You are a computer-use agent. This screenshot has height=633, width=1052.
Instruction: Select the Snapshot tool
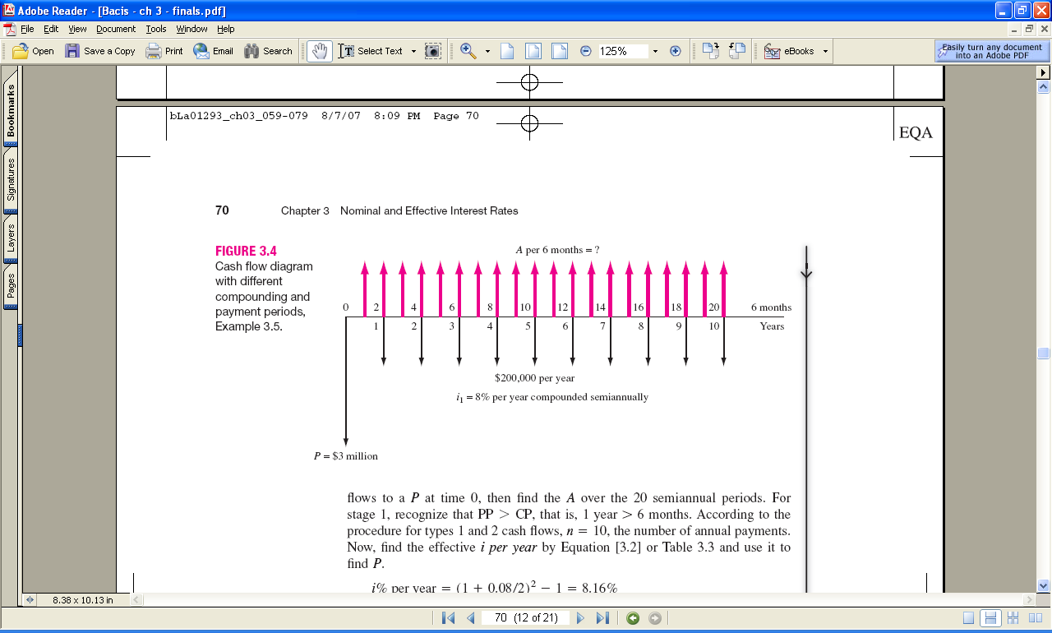(x=431, y=50)
